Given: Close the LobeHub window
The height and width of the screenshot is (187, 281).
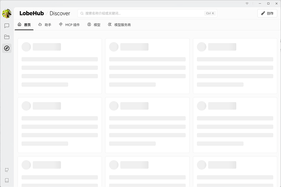Looking at the screenshot, I should [277, 4].
